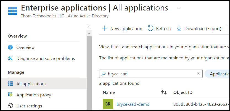The image size is (230, 111).
Task: Click the Overview section heading
Action: [17, 36]
